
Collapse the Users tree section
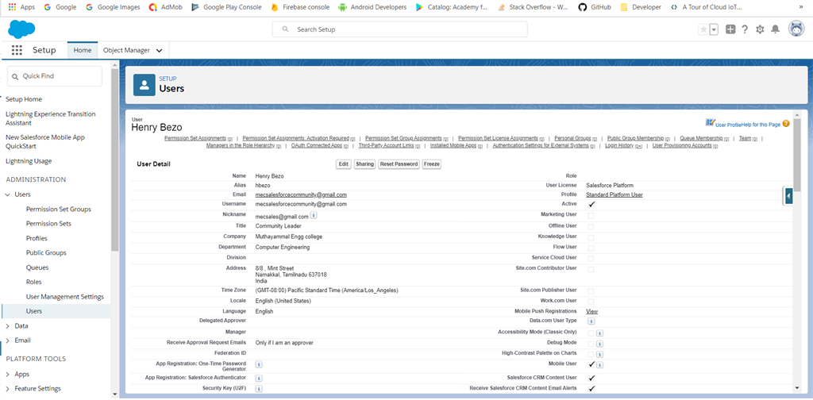pyautogui.click(x=7, y=194)
